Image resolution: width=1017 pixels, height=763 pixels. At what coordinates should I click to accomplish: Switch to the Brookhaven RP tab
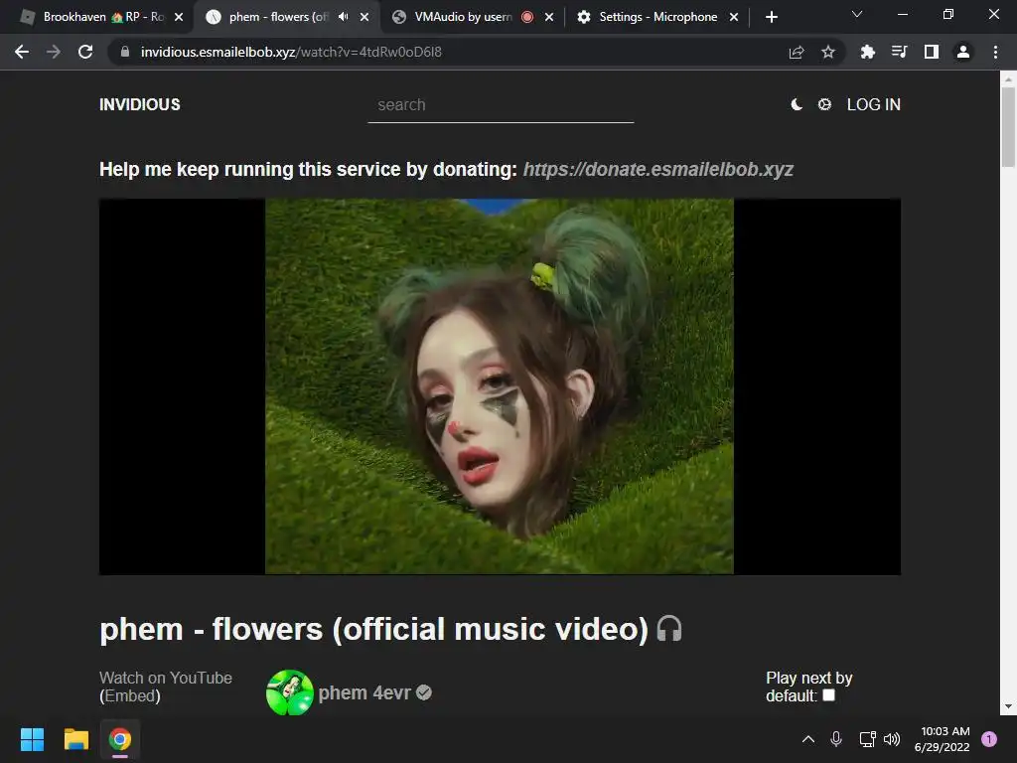point(95,17)
